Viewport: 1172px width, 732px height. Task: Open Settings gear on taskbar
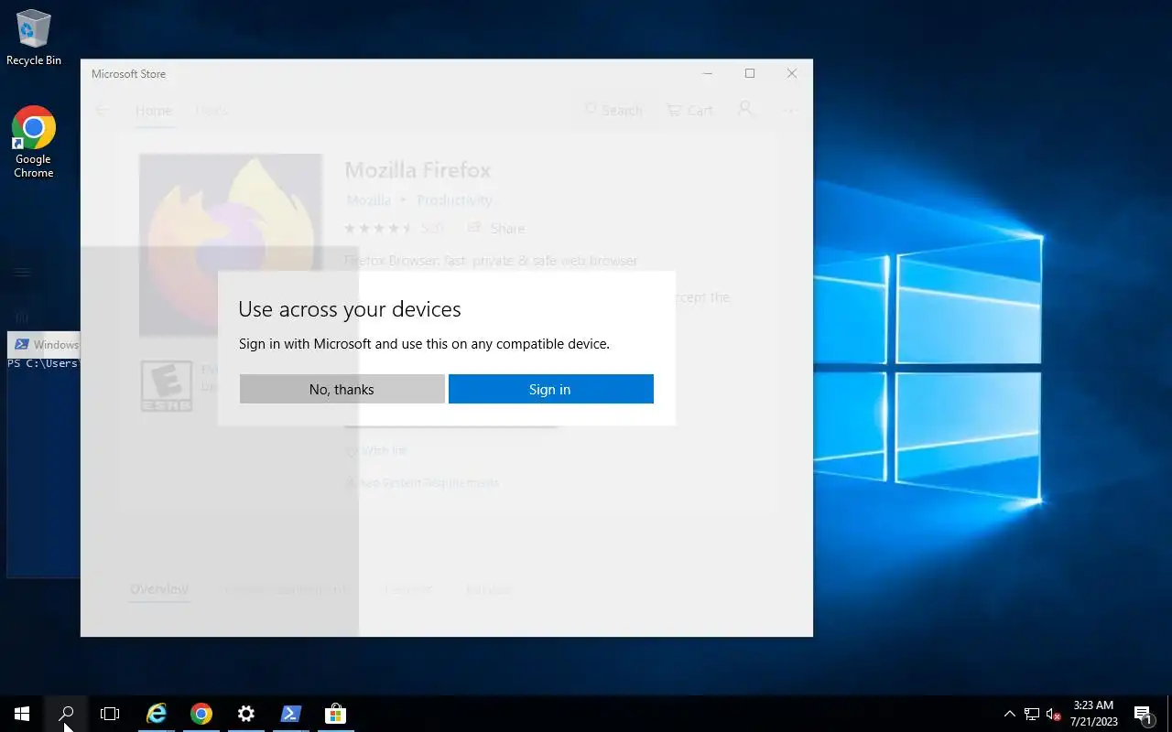click(x=245, y=714)
